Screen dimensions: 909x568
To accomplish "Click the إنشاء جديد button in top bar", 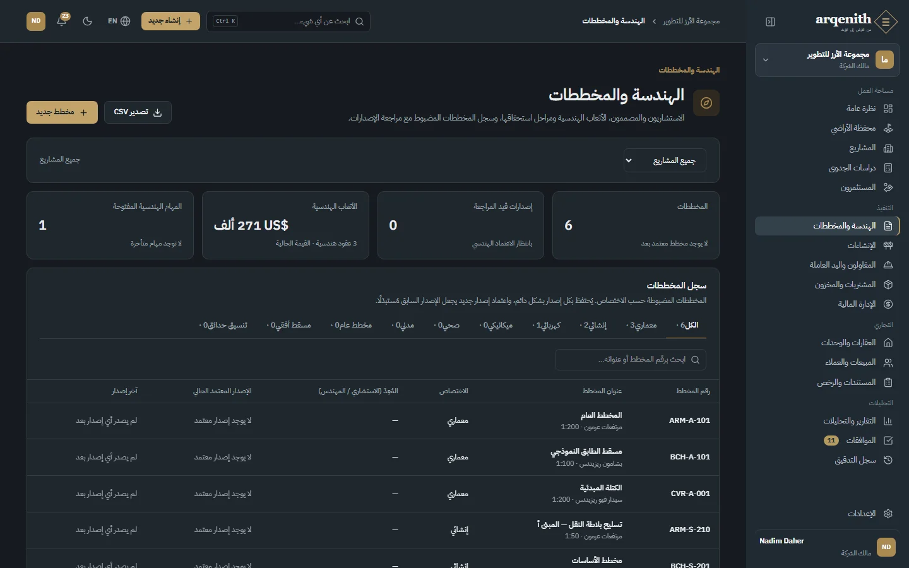I will pyautogui.click(x=170, y=21).
